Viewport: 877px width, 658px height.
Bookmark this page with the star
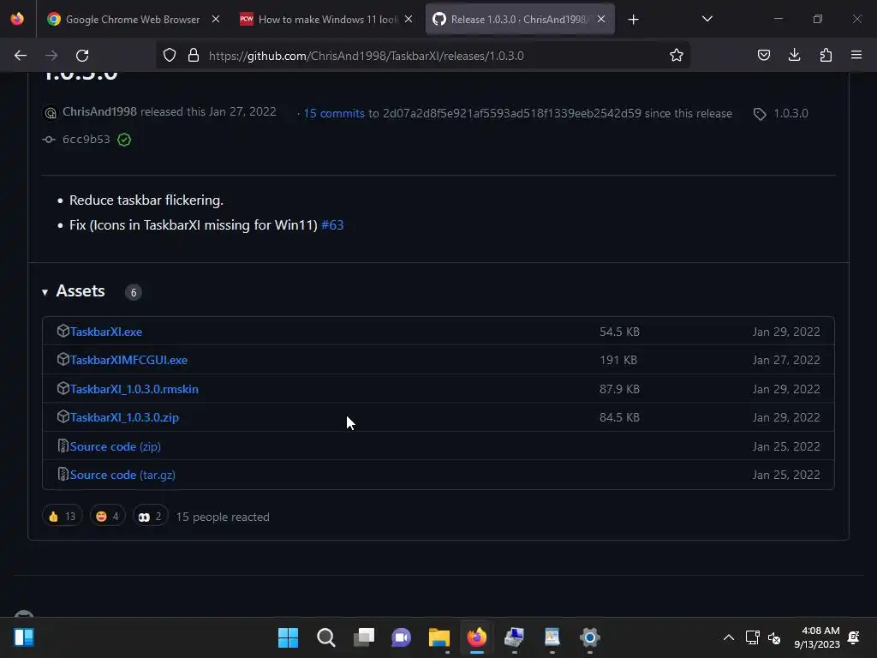[677, 56]
